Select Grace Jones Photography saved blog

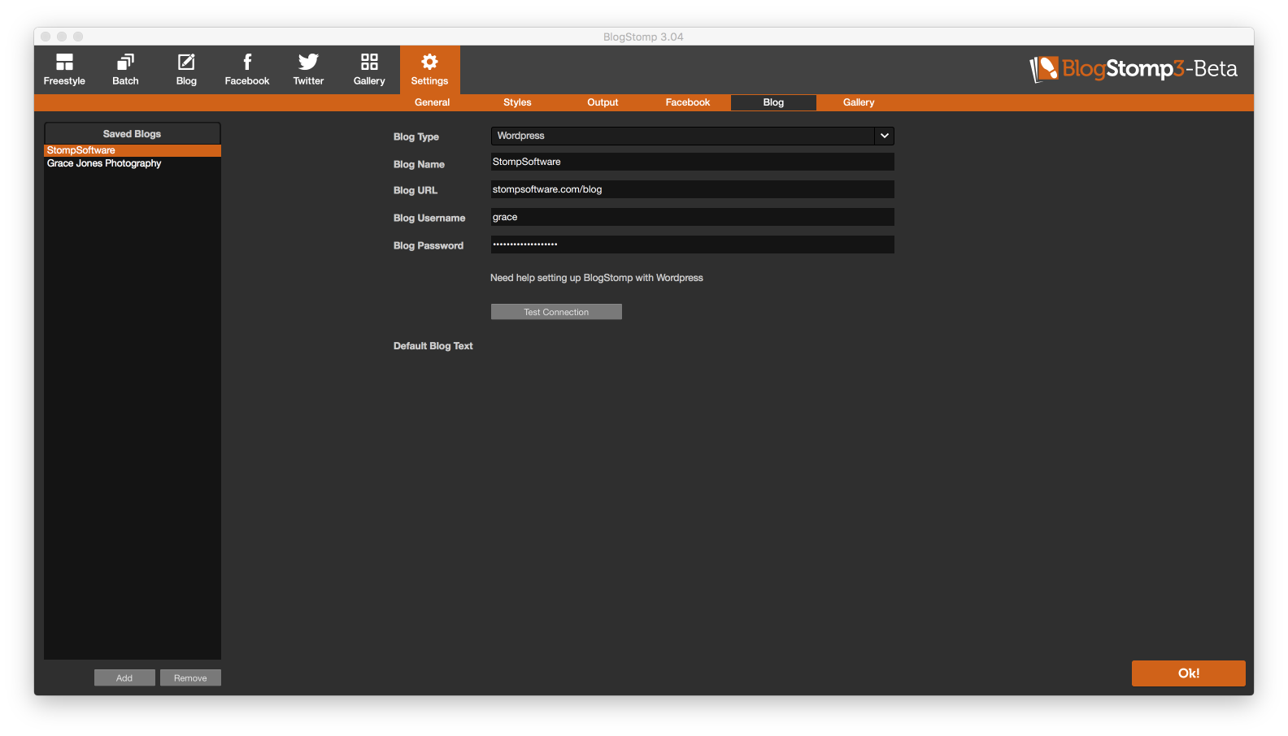133,163
